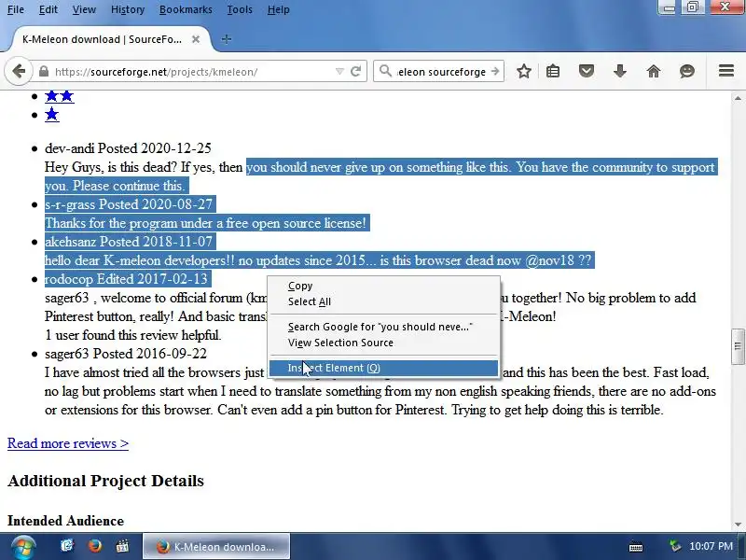Click the two-star rating link
This screenshot has height=560, width=746.
tap(60, 96)
